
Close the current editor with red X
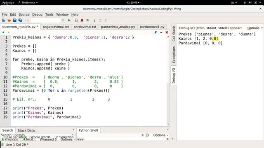coord(167,32)
